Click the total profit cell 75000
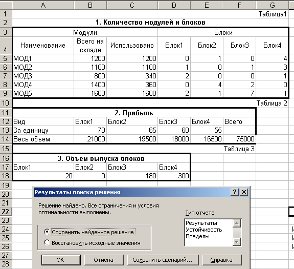Viewport: 294px width, 269px height. click(x=239, y=139)
